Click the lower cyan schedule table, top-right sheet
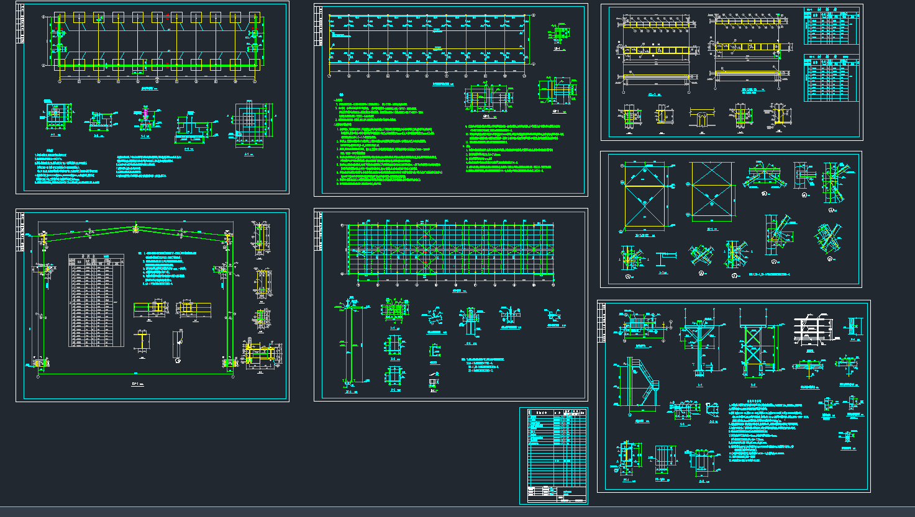 click(832, 78)
